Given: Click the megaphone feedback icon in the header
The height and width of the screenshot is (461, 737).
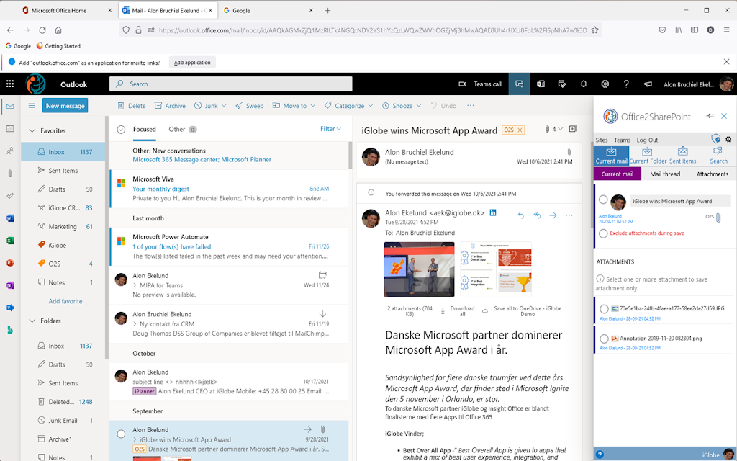Looking at the screenshot, I should coord(648,84).
